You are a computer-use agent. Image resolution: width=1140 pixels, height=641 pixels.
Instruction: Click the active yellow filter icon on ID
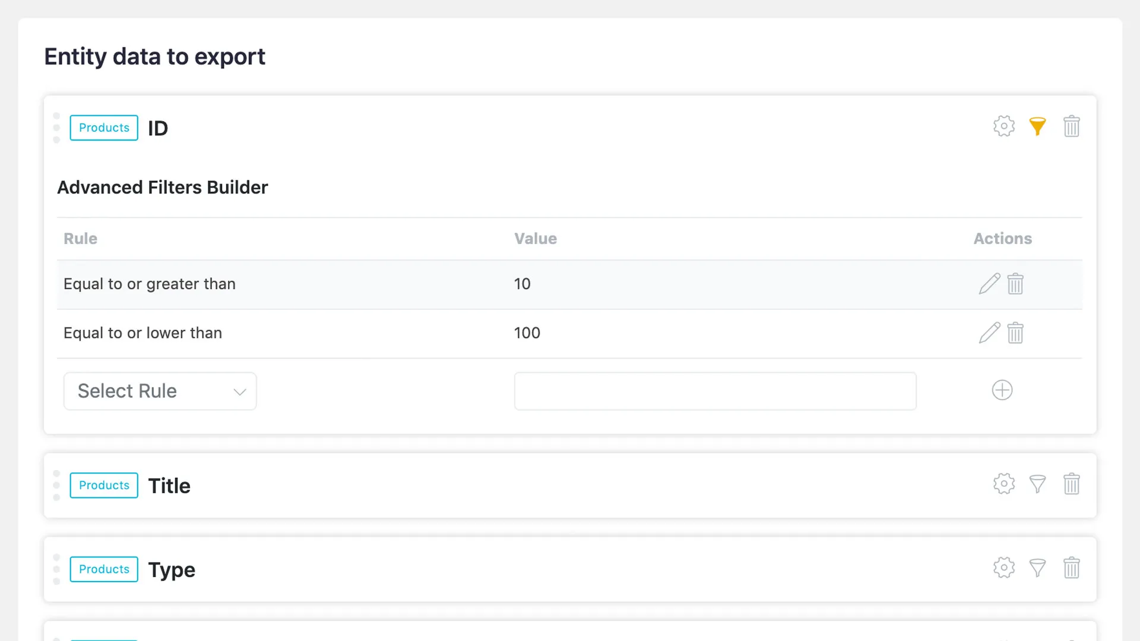tap(1037, 126)
